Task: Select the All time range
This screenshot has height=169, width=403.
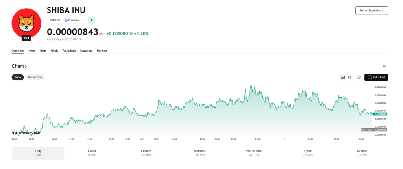Action: pos(361,153)
